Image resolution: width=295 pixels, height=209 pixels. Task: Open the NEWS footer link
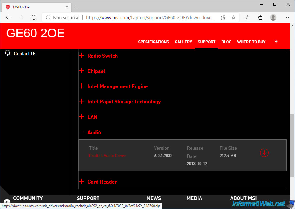pos(154,198)
